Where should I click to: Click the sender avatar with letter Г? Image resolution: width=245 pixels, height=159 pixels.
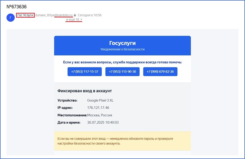[x=11, y=18]
